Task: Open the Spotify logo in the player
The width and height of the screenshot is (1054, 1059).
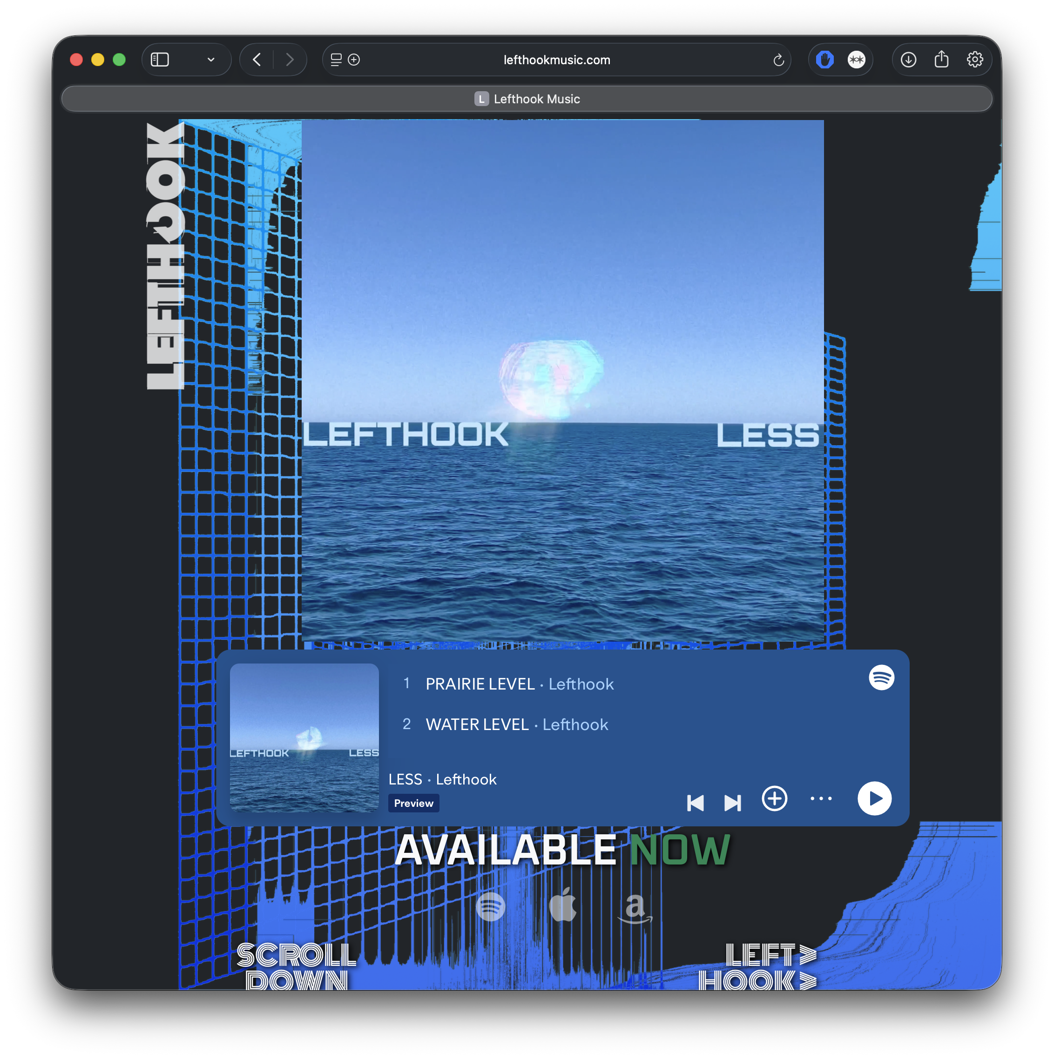Action: [x=881, y=677]
